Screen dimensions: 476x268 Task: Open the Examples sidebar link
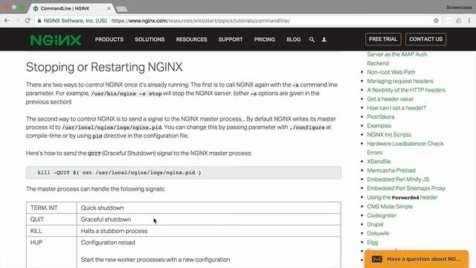[x=379, y=126]
